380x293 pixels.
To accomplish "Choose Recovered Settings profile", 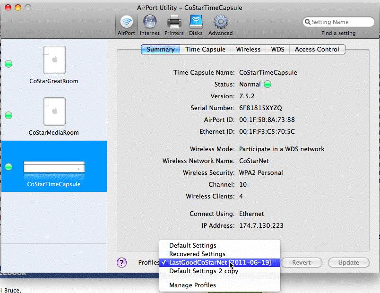I will coord(220,254).
